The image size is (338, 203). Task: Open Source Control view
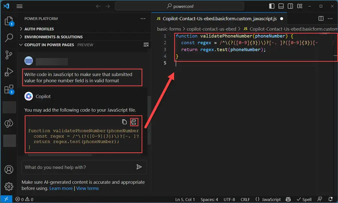(9, 55)
